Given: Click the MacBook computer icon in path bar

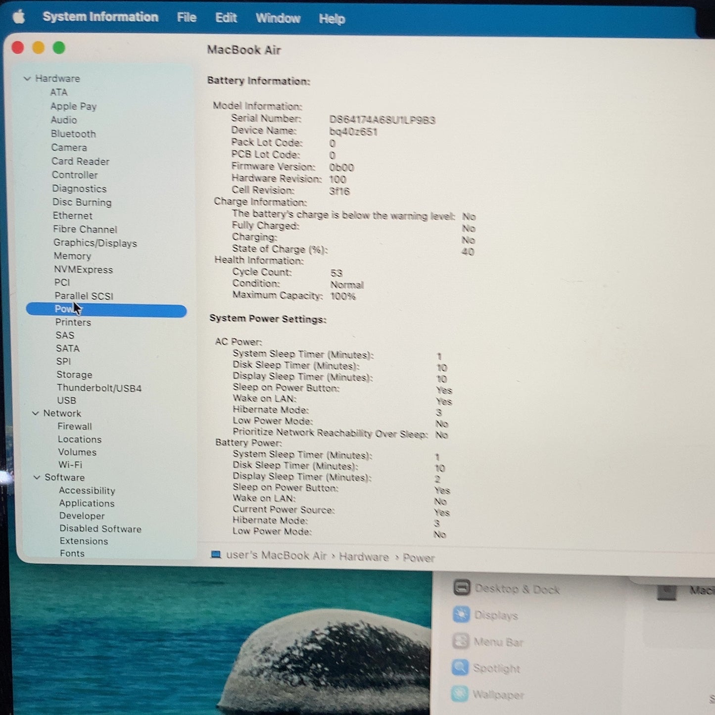Looking at the screenshot, I should pyautogui.click(x=216, y=555).
